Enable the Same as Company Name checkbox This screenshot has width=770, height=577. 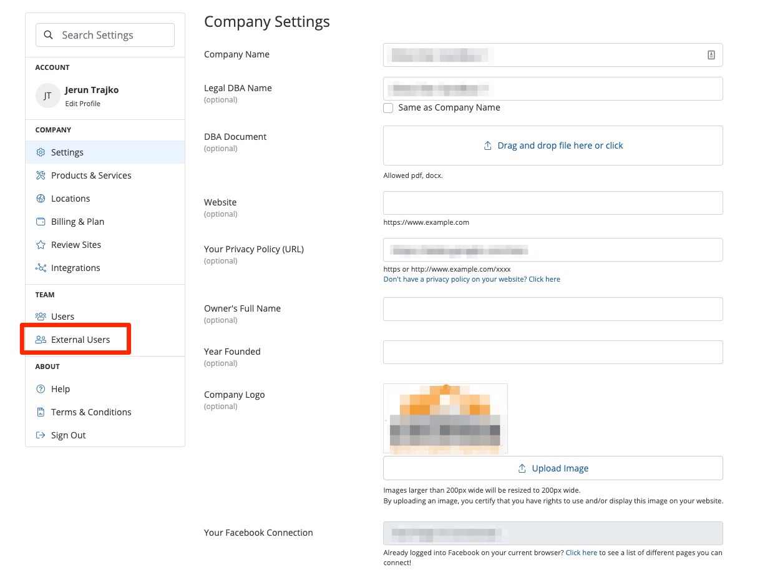388,108
